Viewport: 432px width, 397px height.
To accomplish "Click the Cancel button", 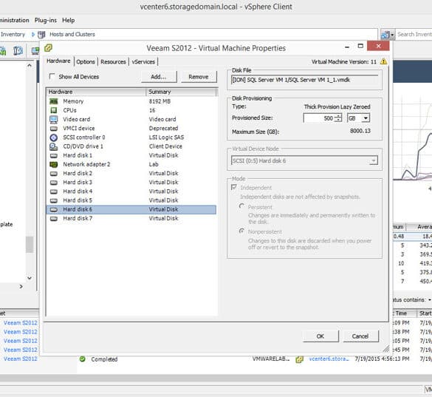I will click(x=360, y=336).
